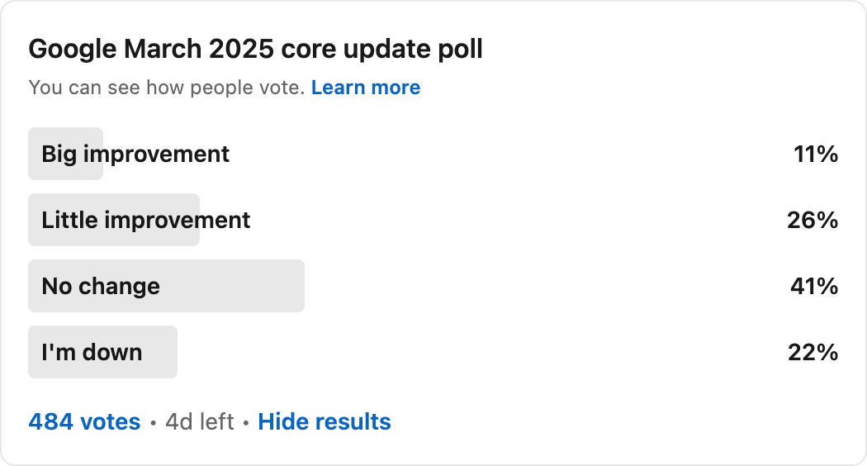This screenshot has height=466, width=867.
Task: Click the word 'poll' in the title
Action: click(461, 50)
